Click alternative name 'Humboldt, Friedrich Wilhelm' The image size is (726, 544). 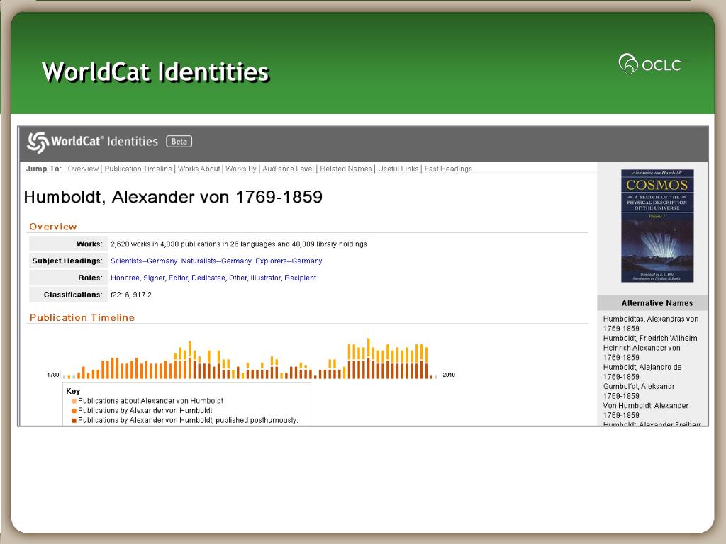[x=649, y=338]
